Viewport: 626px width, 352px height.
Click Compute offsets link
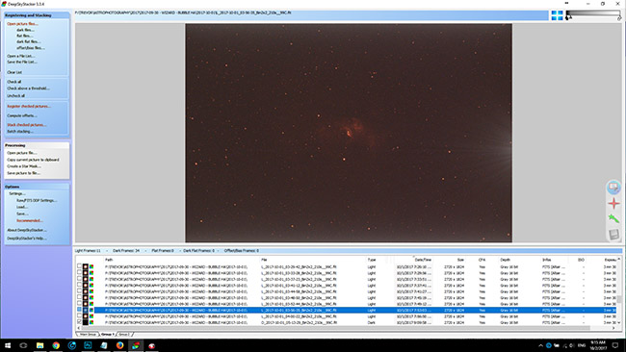click(22, 115)
